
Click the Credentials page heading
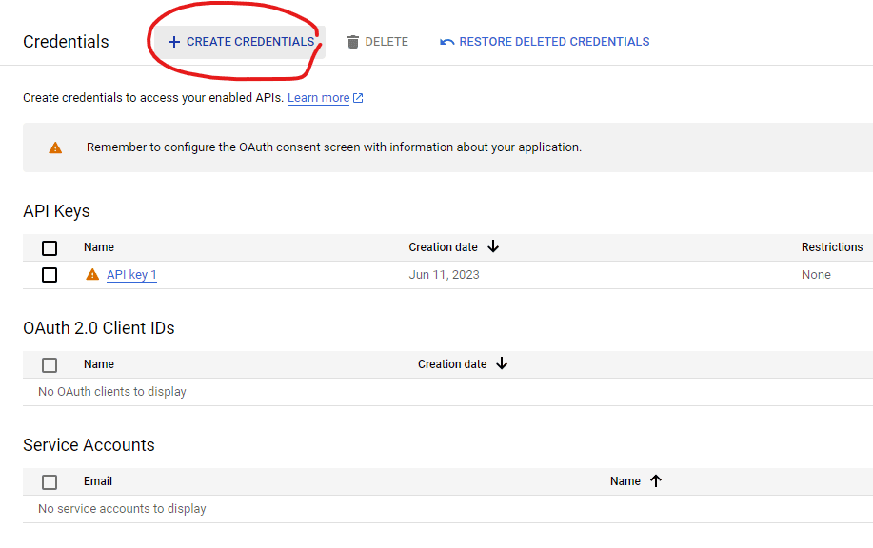[66, 41]
